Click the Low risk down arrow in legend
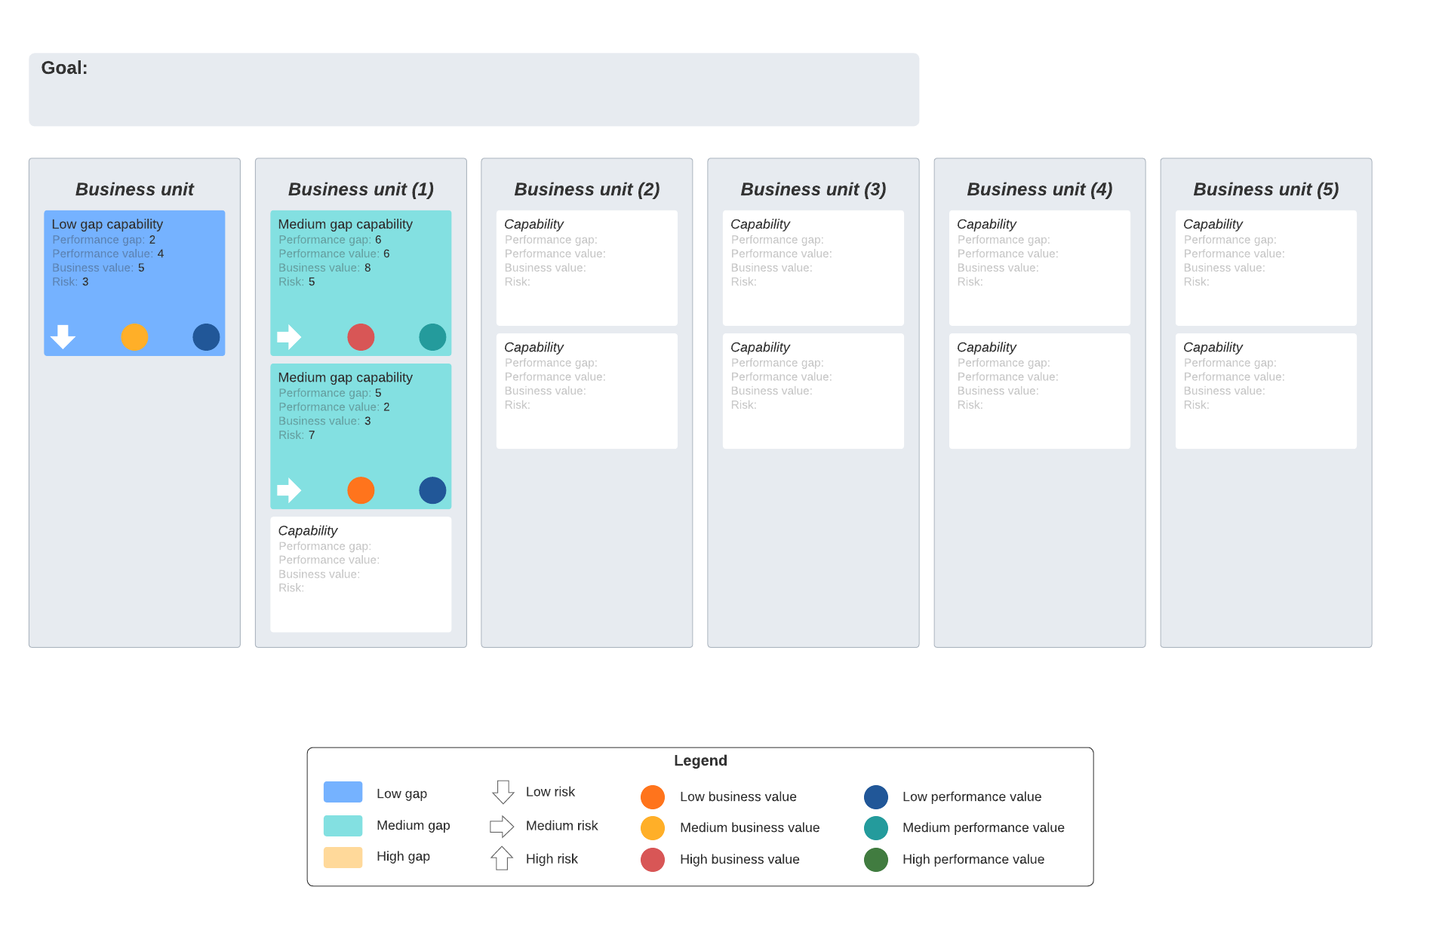This screenshot has width=1436, height=936. tap(503, 792)
